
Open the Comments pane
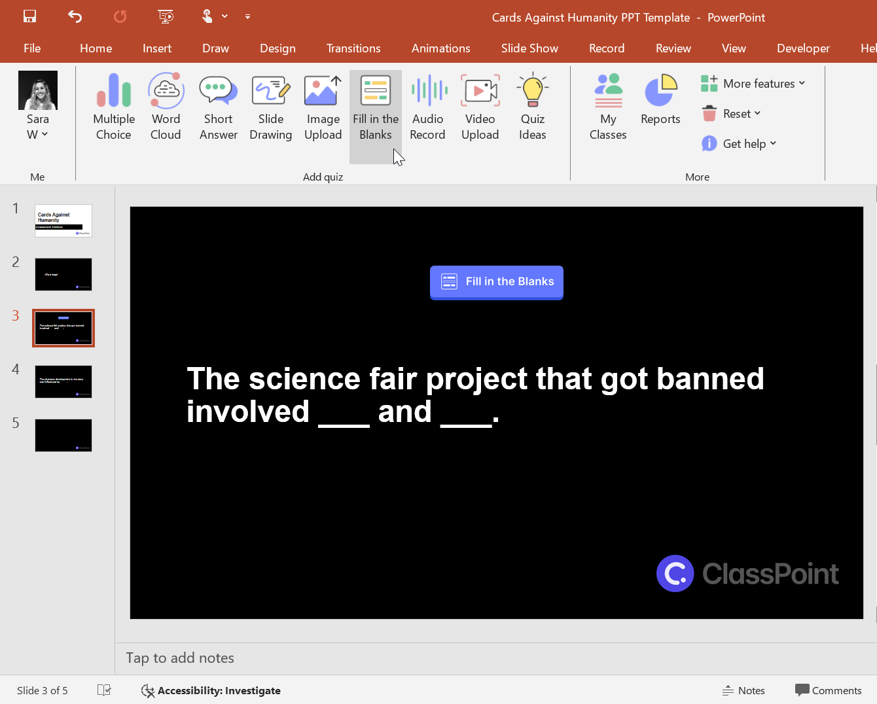[829, 691]
